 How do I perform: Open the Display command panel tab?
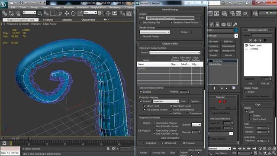[229, 24]
